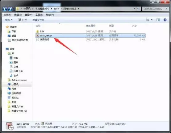Open the recent pages dropdown next to Forward
Screen dimensions: 171x133
tap(14, 9)
